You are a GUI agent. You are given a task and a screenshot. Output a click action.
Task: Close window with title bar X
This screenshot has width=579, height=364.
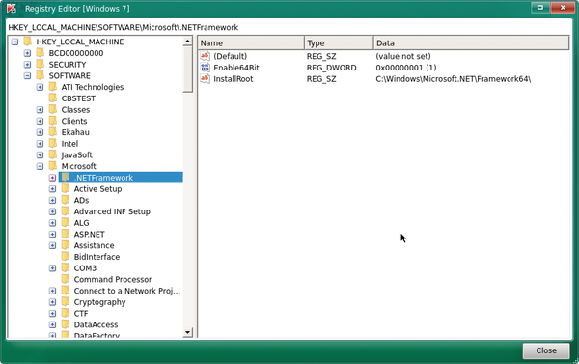(563, 8)
